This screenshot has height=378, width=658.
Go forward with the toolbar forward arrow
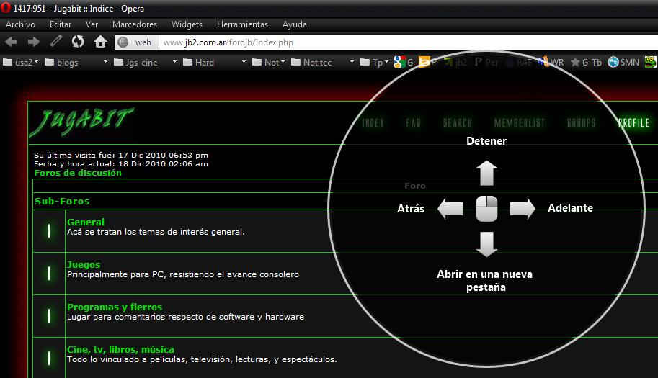click(x=34, y=42)
